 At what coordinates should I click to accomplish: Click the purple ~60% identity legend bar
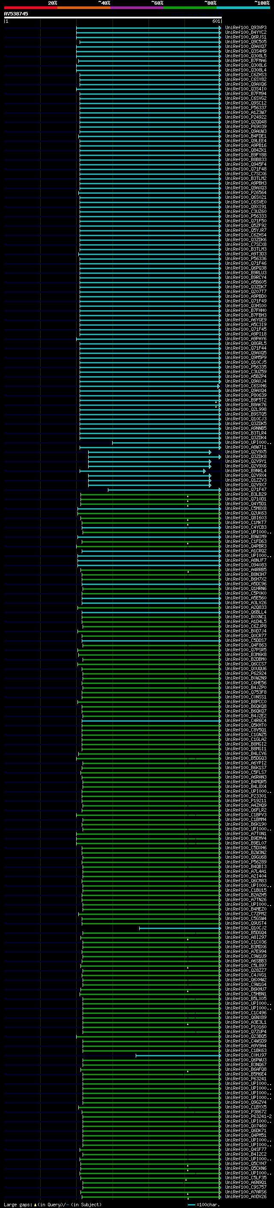(x=137, y=8)
